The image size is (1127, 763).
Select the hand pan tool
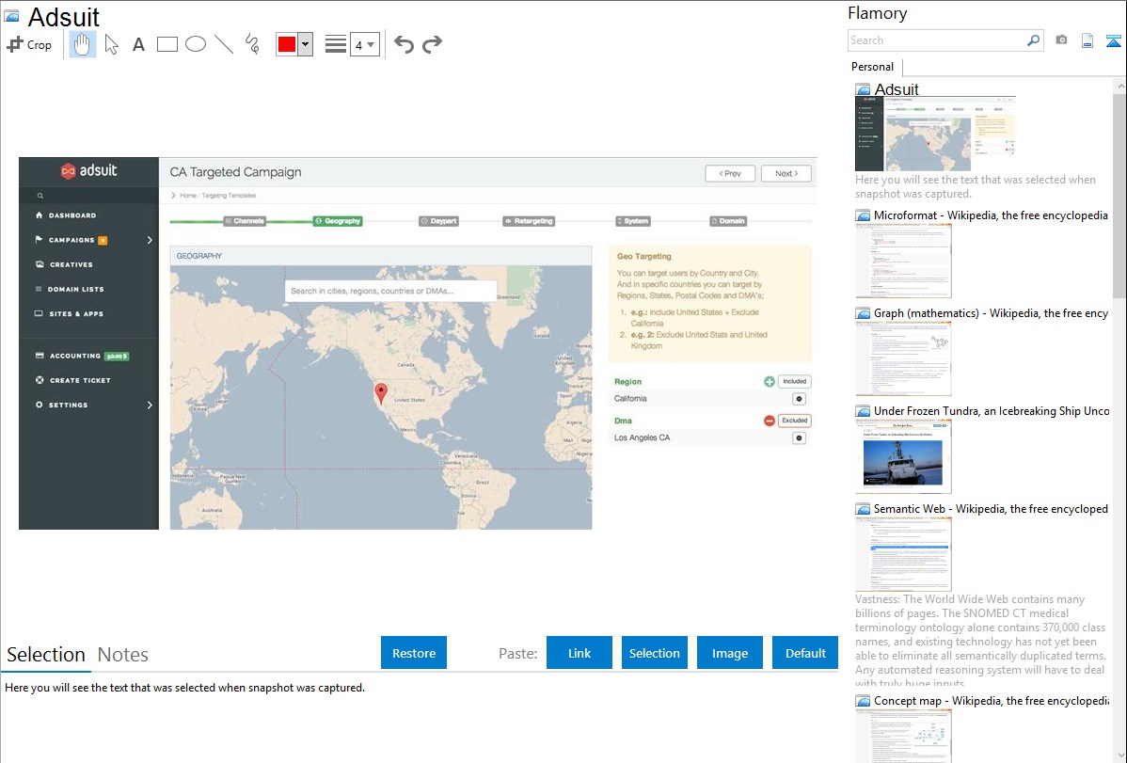[x=83, y=44]
